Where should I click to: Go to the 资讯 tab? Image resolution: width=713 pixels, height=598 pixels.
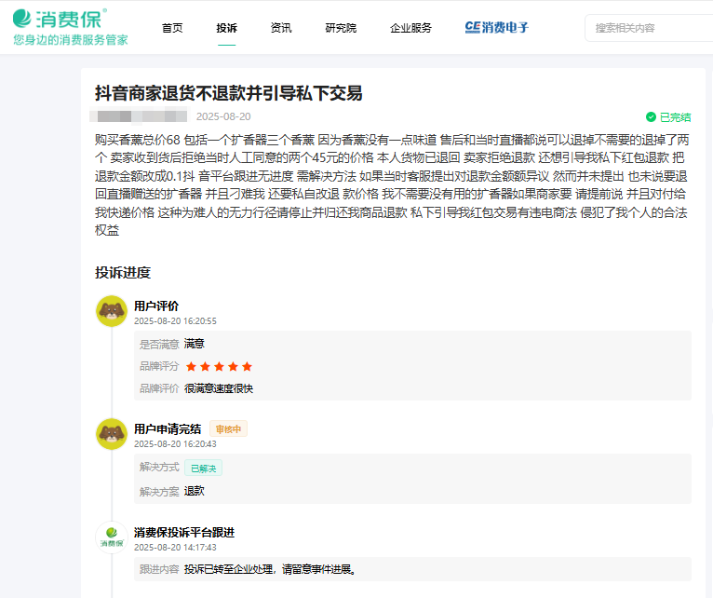pos(281,28)
